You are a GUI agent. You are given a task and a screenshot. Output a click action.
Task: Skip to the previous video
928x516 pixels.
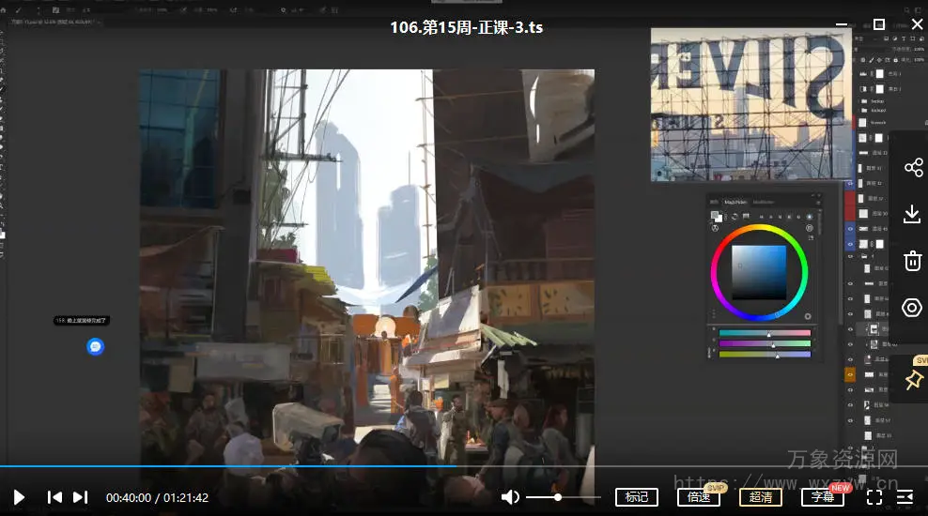pos(55,497)
